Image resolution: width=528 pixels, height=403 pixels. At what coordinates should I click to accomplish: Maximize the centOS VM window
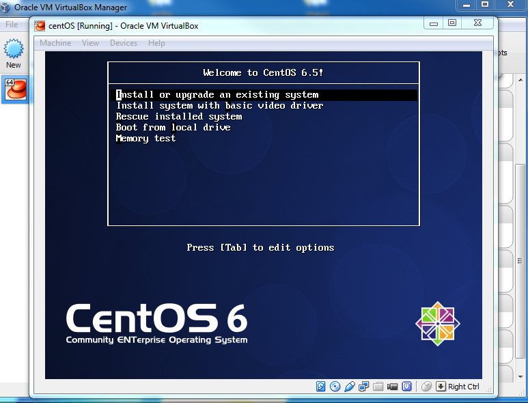[452, 23]
